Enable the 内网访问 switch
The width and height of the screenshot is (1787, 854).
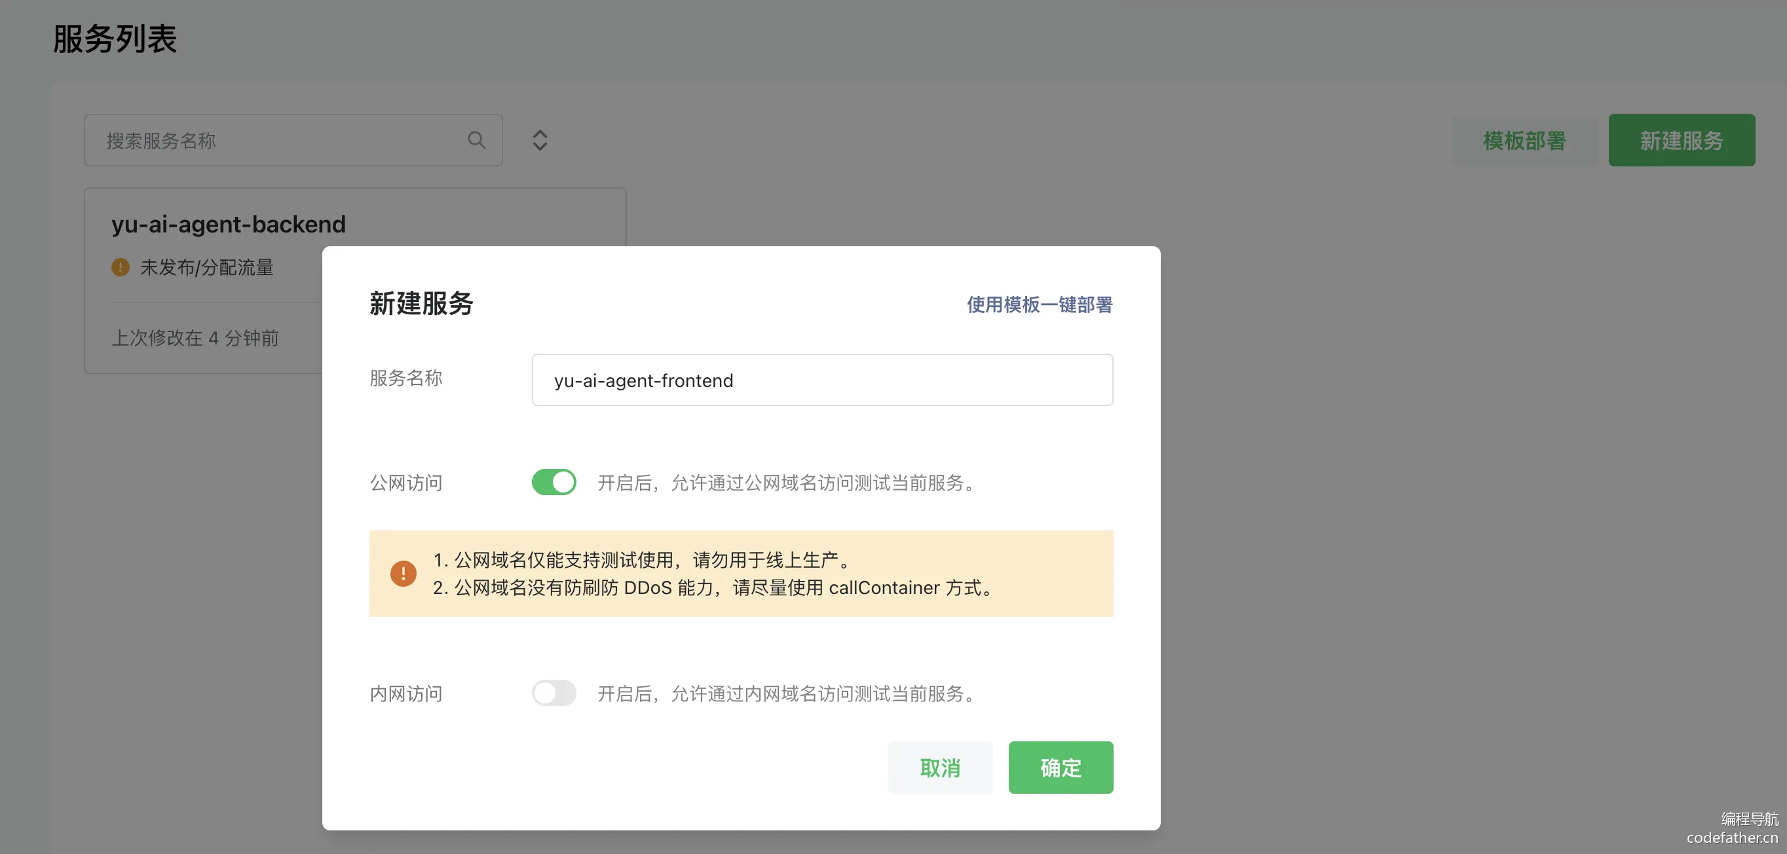click(554, 692)
